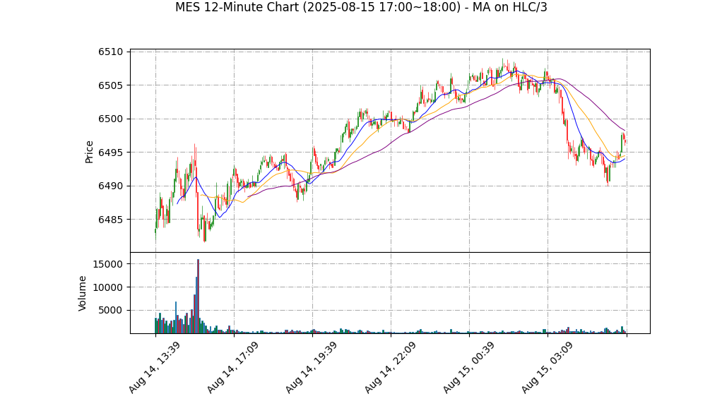The width and height of the screenshot is (722, 406).
Task: Click the 6510 price axis label
Action: tap(110, 52)
